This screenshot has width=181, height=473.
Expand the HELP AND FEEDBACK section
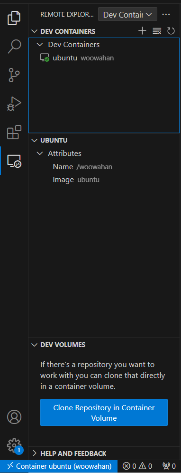click(104, 453)
